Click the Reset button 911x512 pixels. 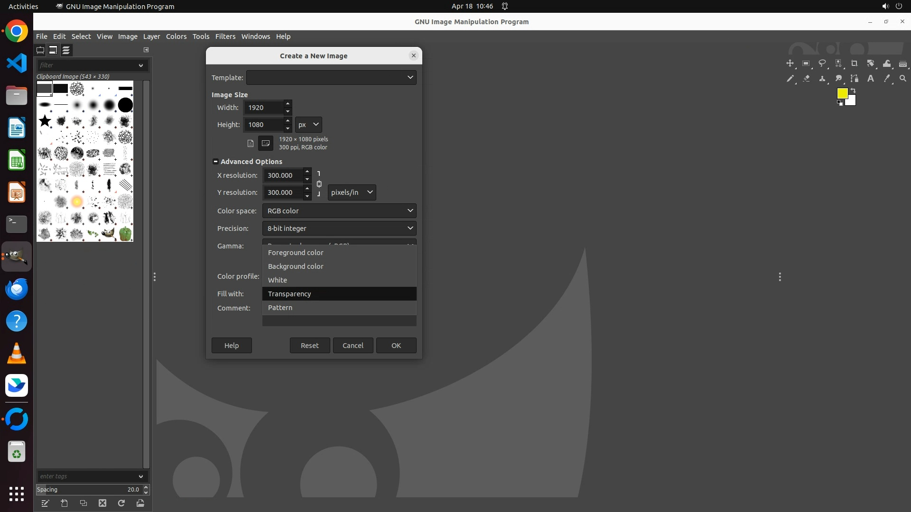309,346
